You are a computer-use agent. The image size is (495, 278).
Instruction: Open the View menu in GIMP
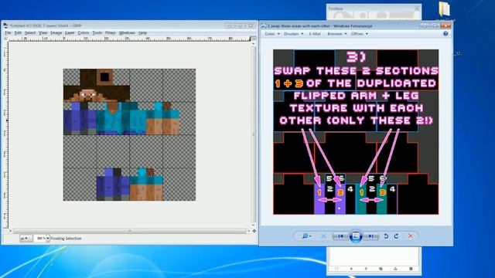tap(43, 32)
